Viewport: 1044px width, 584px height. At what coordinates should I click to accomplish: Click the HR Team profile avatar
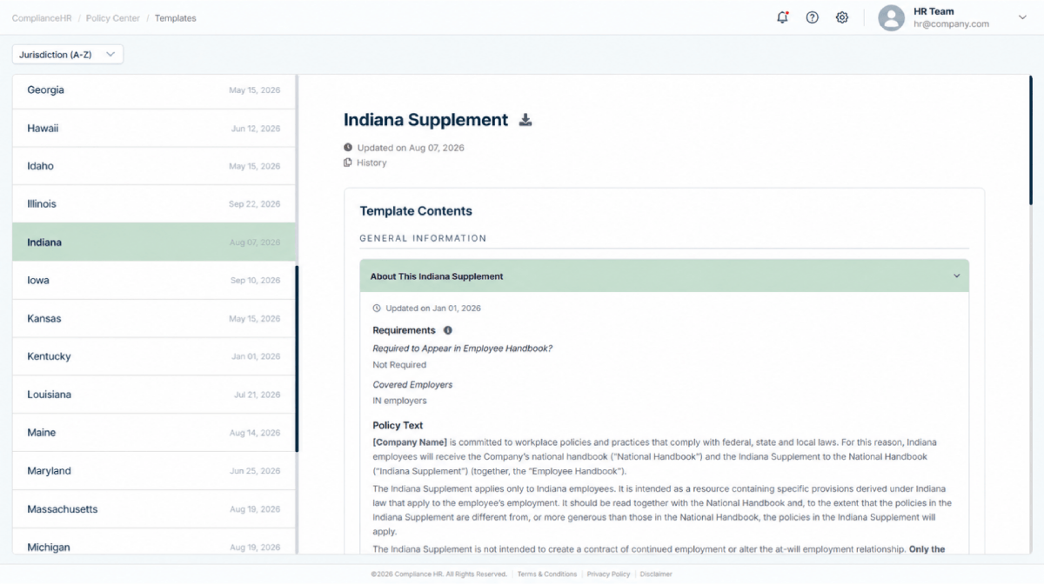point(891,17)
